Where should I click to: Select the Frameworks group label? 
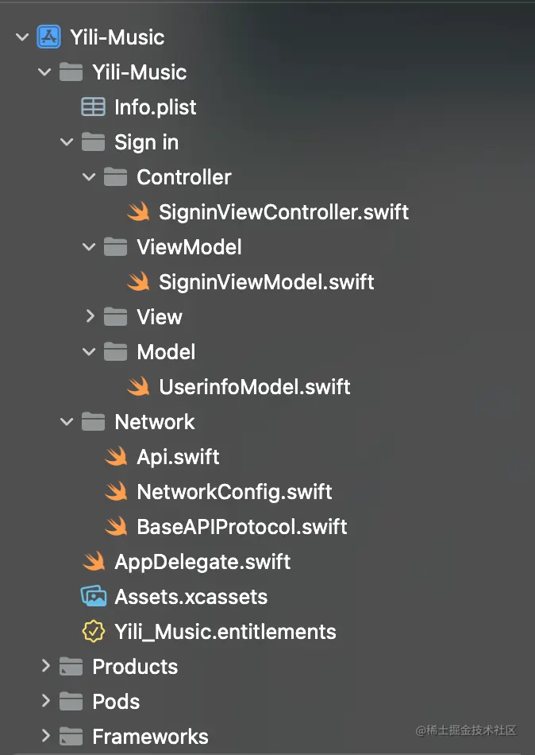tap(150, 737)
